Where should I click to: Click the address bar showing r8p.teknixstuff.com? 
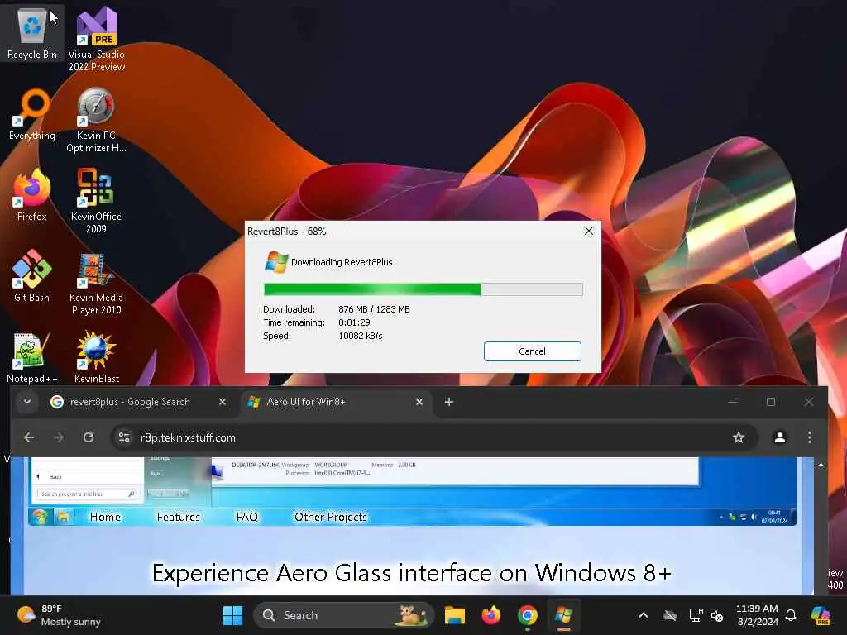click(434, 437)
